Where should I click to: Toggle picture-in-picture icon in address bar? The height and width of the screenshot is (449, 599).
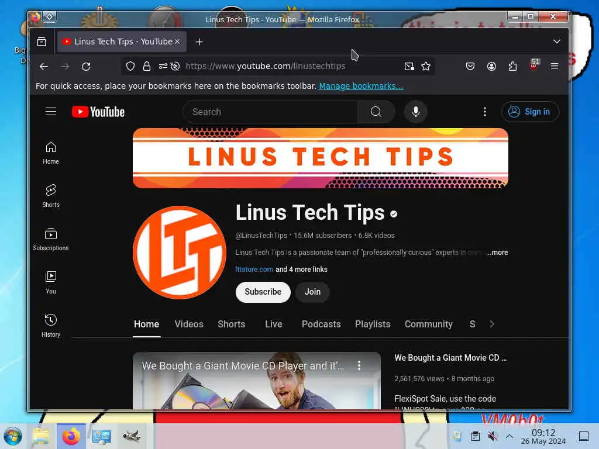tap(409, 67)
